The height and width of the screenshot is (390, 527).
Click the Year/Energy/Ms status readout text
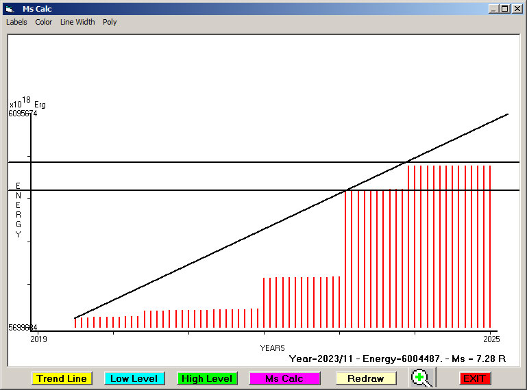pyautogui.click(x=397, y=359)
